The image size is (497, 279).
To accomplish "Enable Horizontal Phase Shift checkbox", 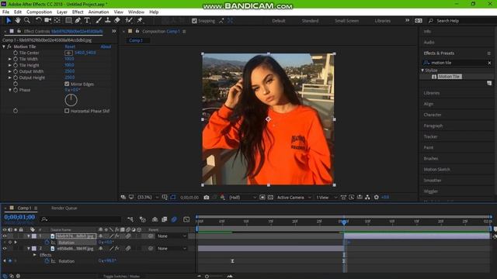I will pyautogui.click(x=67, y=111).
